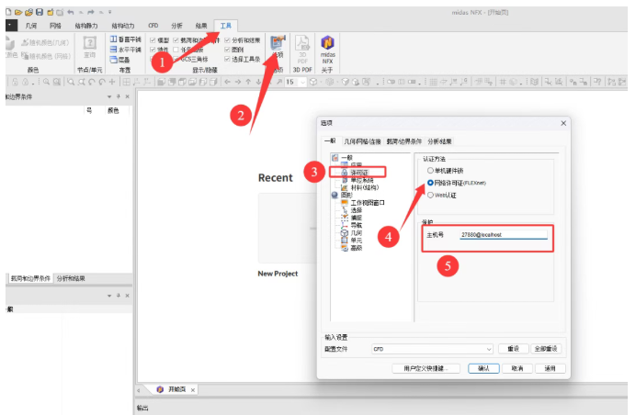The width and height of the screenshot is (636, 415).
Task: Switch to the 工具 ribbon tab
Action: click(226, 26)
